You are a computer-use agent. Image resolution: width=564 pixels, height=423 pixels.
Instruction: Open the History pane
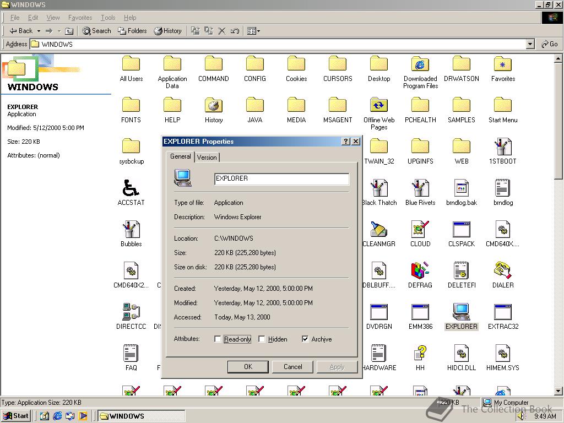(168, 31)
